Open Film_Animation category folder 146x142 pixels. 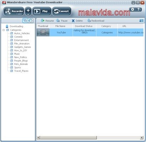point(20,44)
